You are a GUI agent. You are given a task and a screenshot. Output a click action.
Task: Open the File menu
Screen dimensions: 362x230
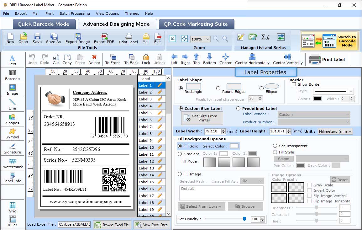click(x=6, y=13)
